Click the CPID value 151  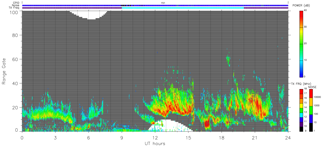click(x=163, y=3)
